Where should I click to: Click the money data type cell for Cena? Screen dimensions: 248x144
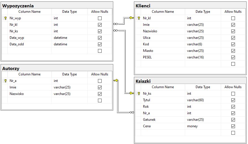[192, 126]
